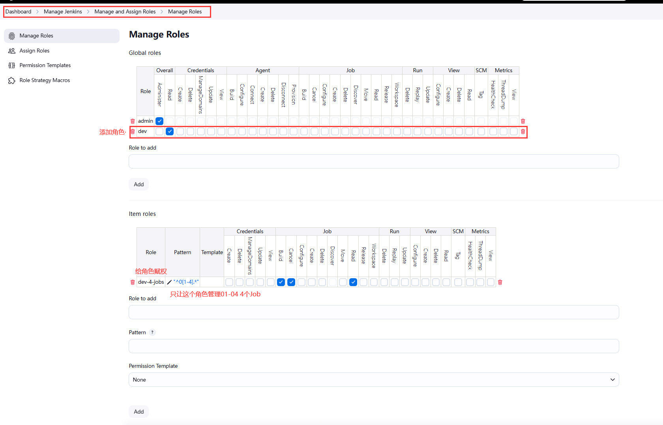This screenshot has height=425, width=663.
Task: Check Job Configure for dev-4-jobs role
Action: point(302,282)
